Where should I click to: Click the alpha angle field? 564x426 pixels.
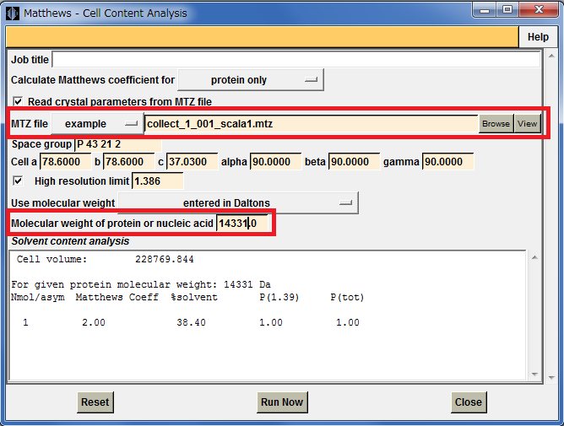pyautogui.click(x=275, y=161)
